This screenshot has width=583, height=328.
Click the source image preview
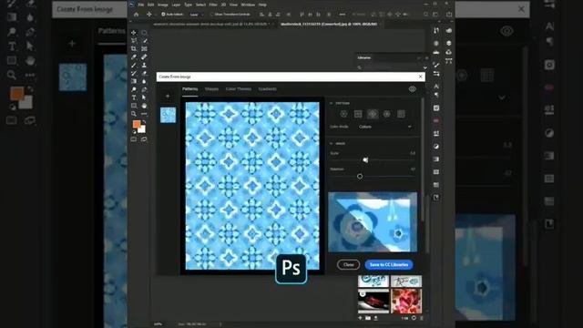tap(373, 222)
